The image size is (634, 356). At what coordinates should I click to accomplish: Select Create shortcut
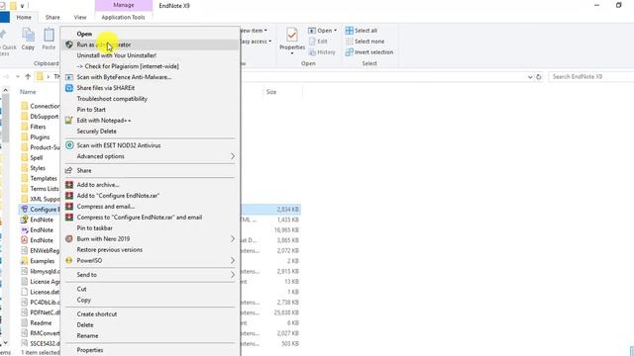[97, 314]
